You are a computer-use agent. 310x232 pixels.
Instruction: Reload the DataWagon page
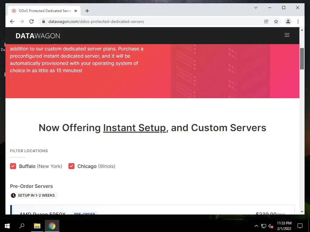click(x=31, y=21)
